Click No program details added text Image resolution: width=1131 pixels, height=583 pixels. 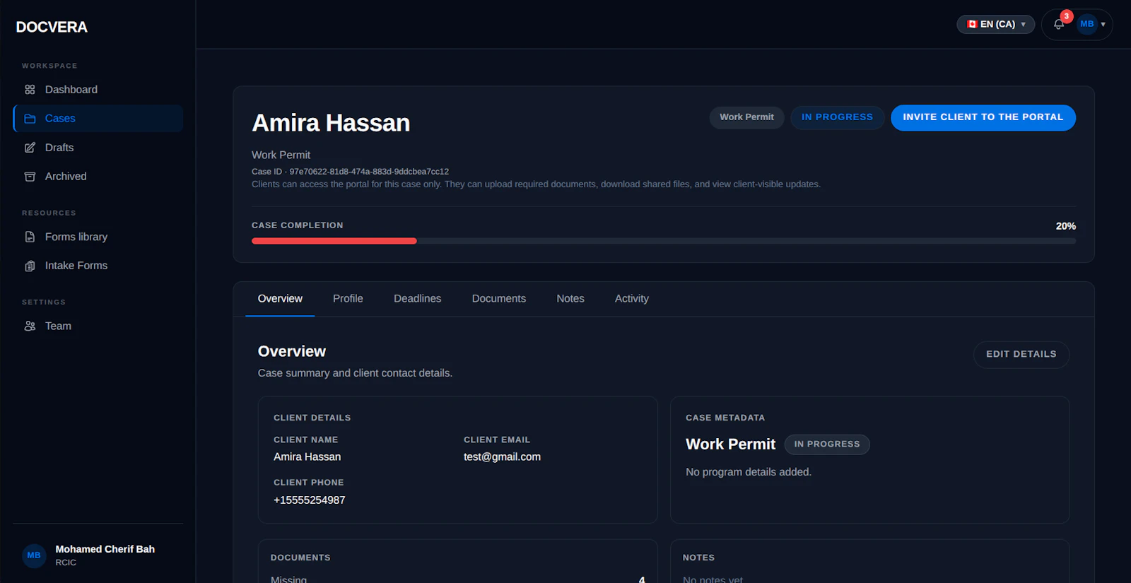tap(749, 472)
